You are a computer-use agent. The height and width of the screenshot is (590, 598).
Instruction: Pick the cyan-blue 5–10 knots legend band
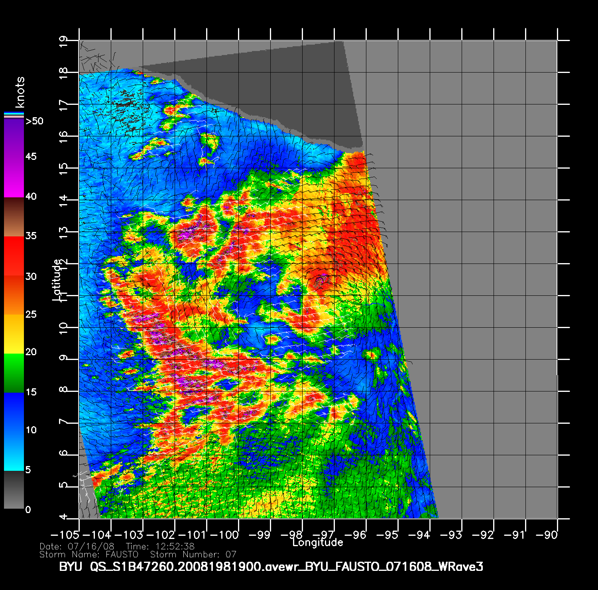point(14,450)
